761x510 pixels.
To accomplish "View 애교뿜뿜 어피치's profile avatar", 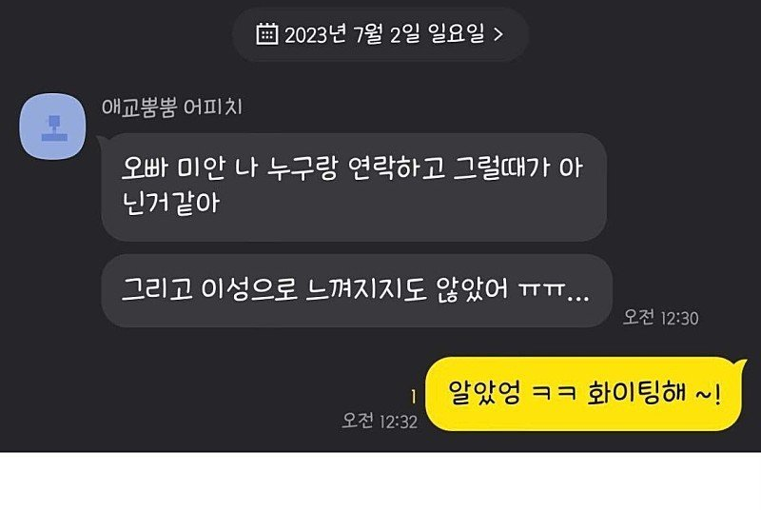I will (53, 127).
